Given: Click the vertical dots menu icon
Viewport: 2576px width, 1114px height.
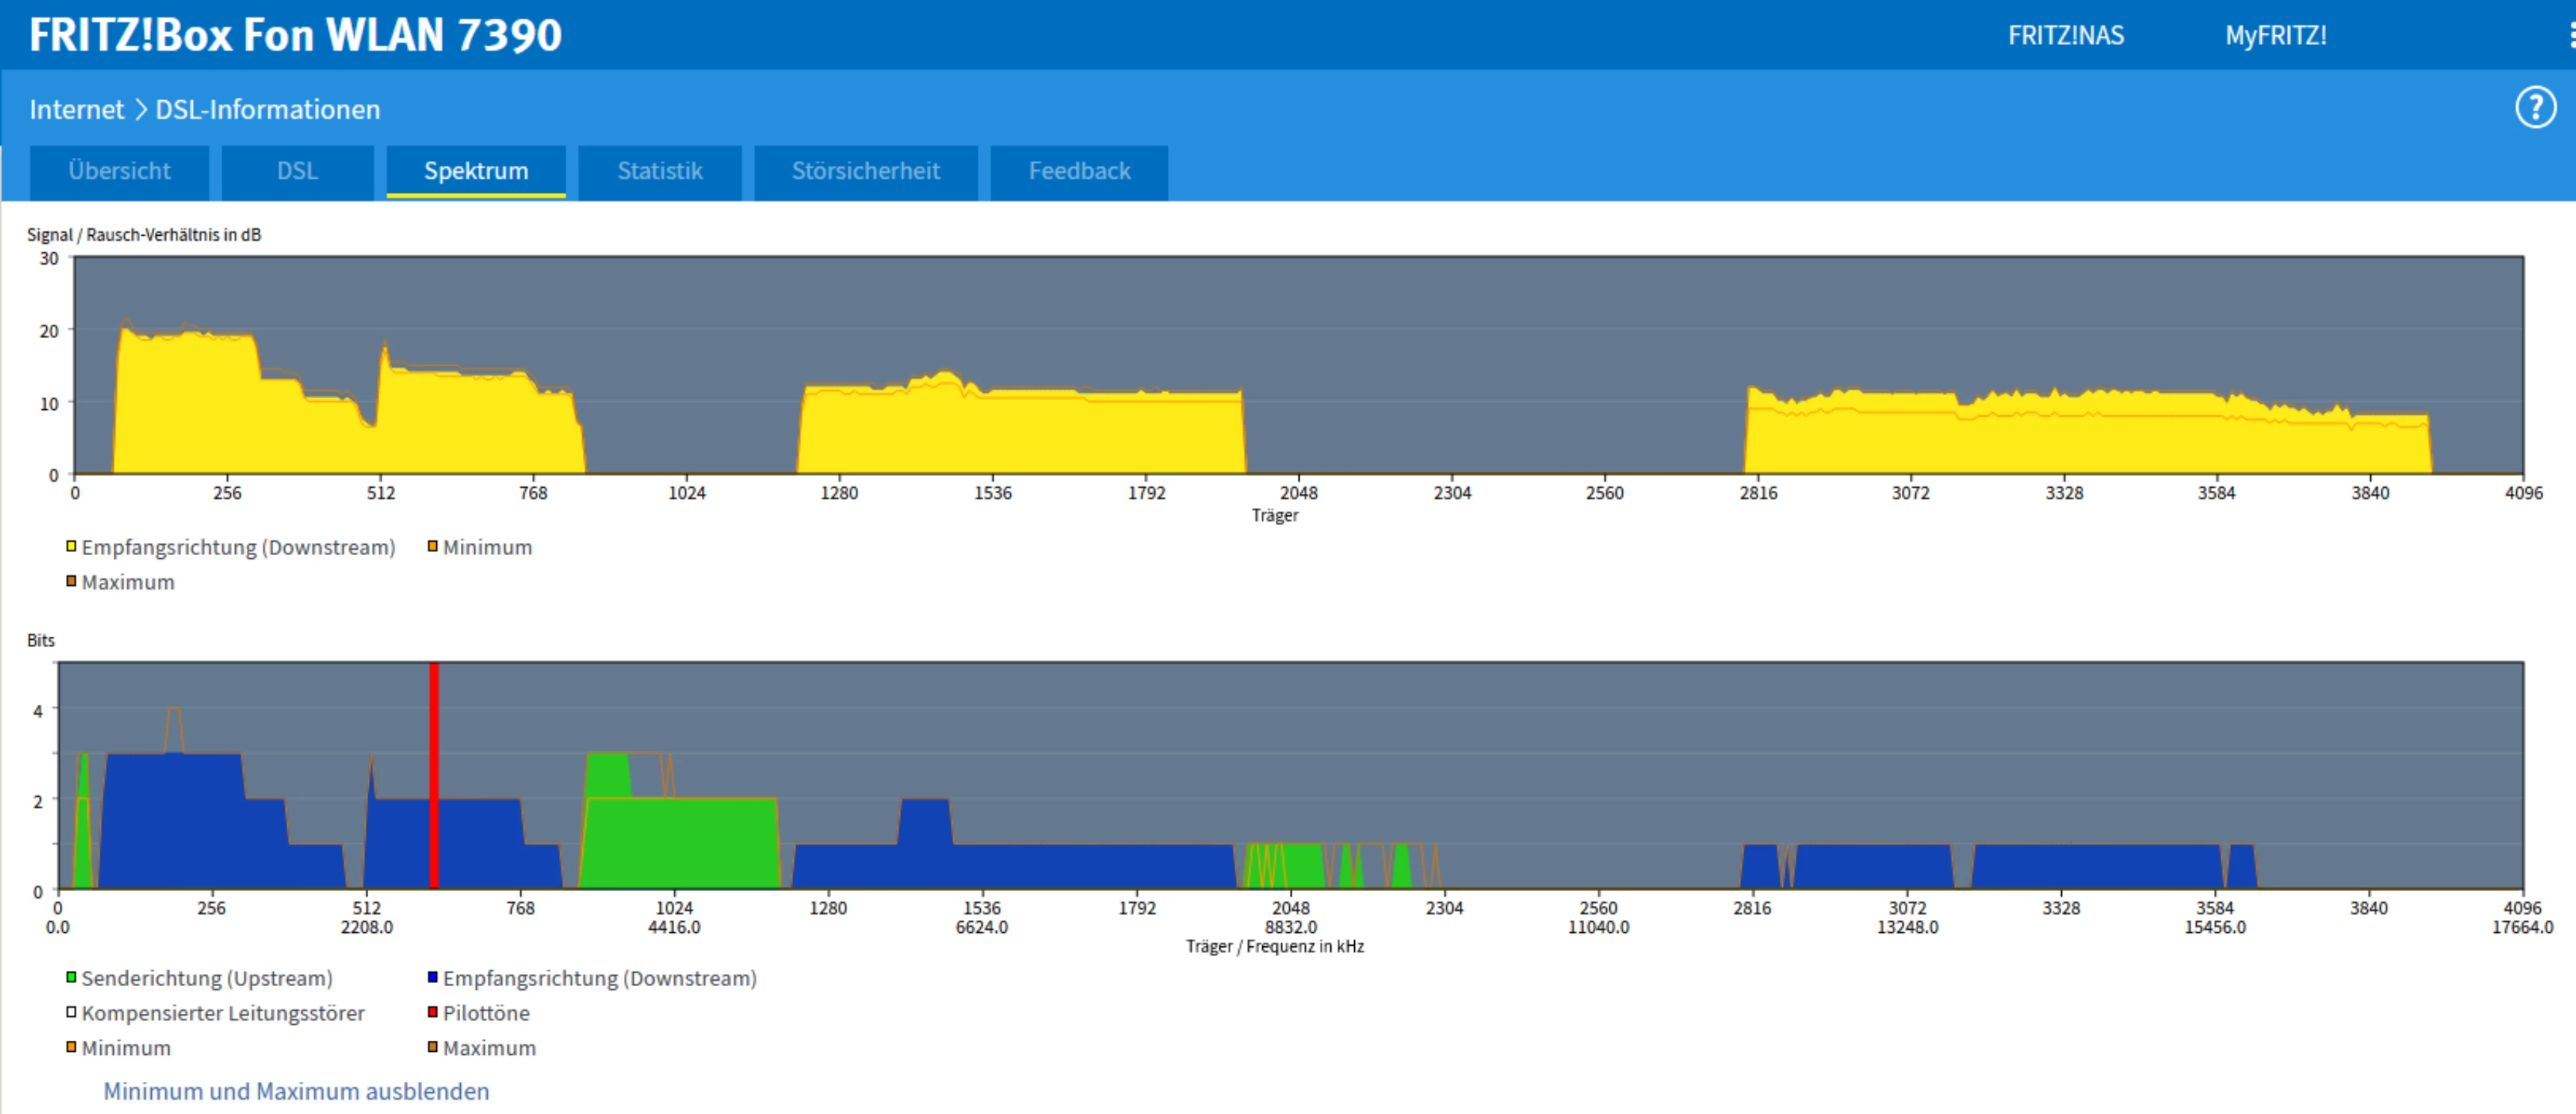Looking at the screenshot, I should [2571, 36].
